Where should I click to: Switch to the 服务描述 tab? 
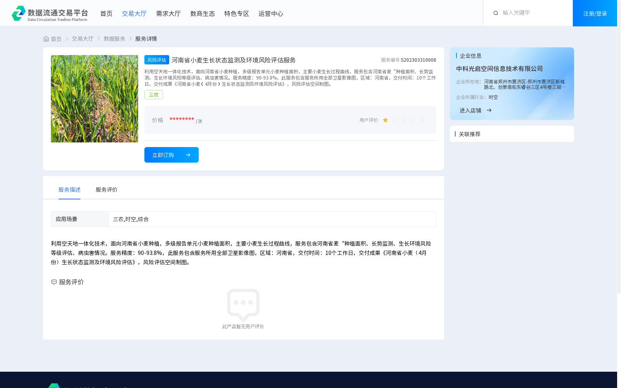[x=69, y=190]
